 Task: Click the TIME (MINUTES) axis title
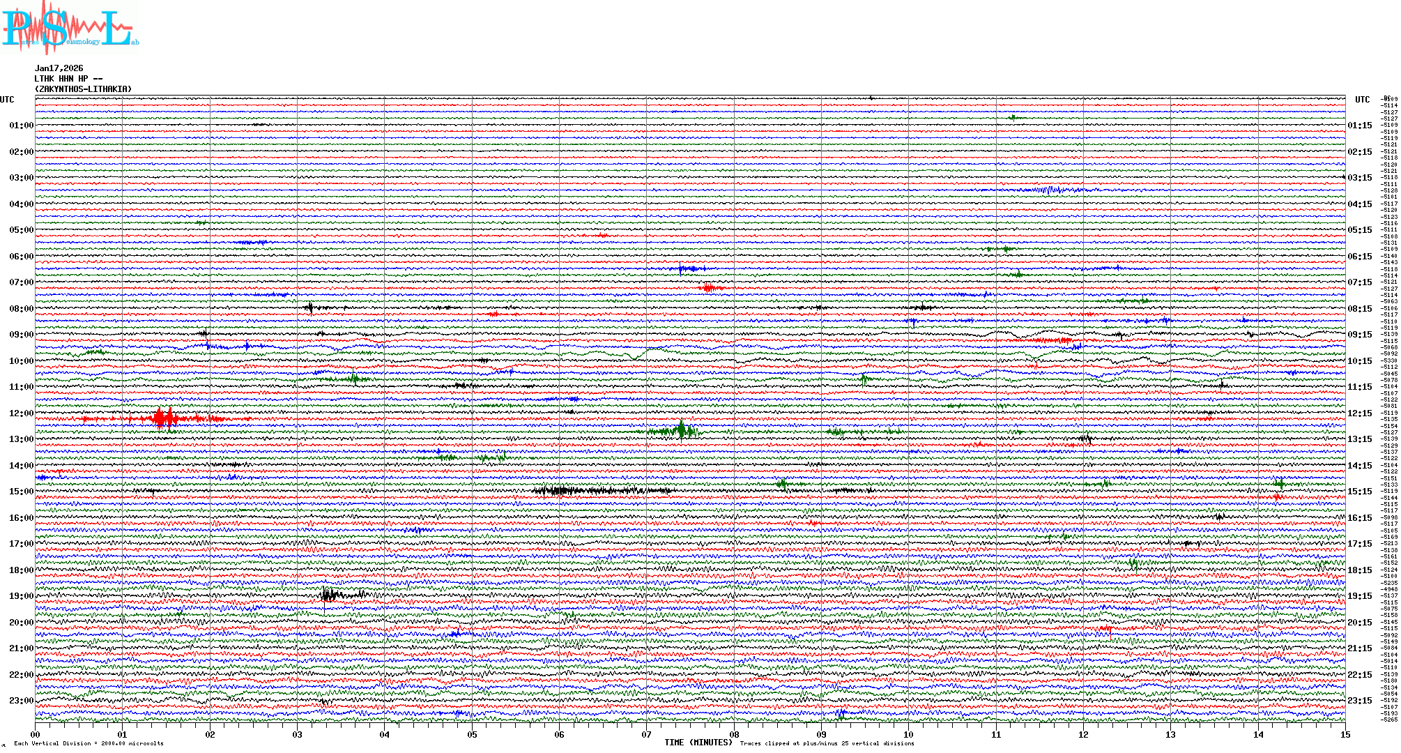pyautogui.click(x=698, y=743)
